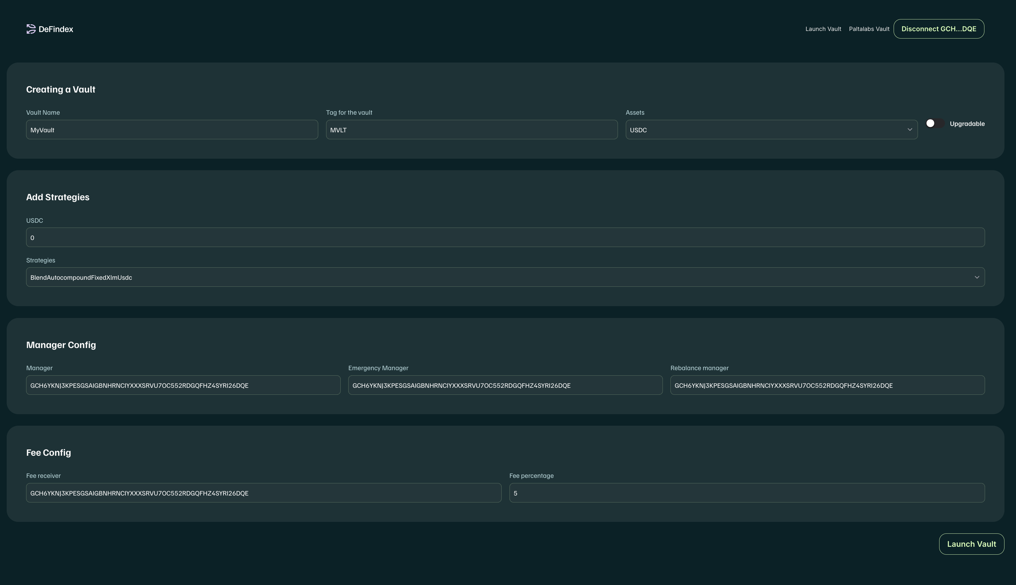Screen dimensions: 1016x585
Task: Open the Assets USDC dropdown
Action: pyautogui.click(x=764, y=130)
